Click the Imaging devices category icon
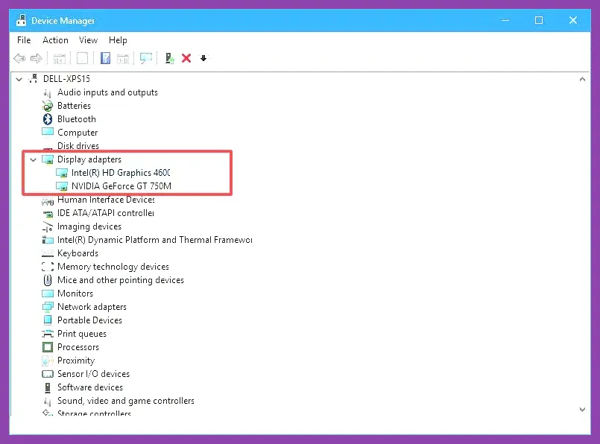600x444 pixels. click(x=48, y=226)
